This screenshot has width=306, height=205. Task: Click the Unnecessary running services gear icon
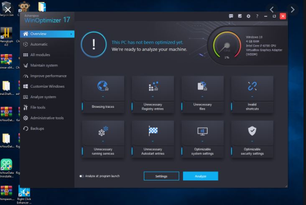pyautogui.click(x=103, y=132)
